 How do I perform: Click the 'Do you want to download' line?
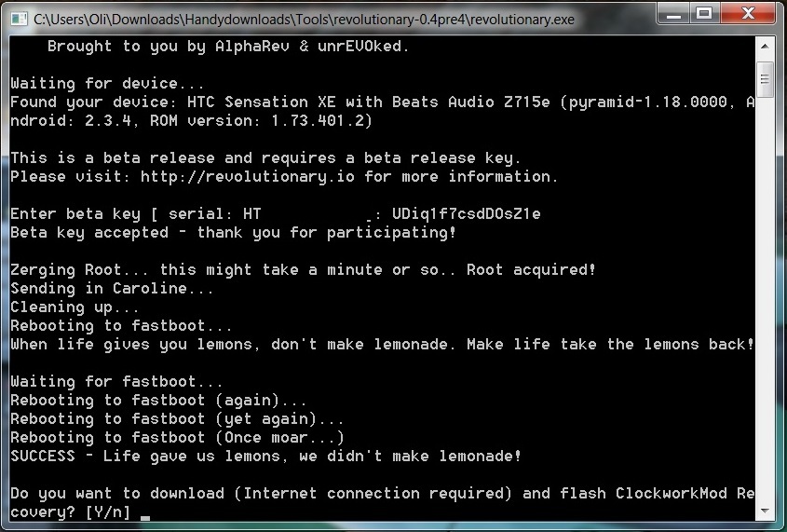point(382,494)
